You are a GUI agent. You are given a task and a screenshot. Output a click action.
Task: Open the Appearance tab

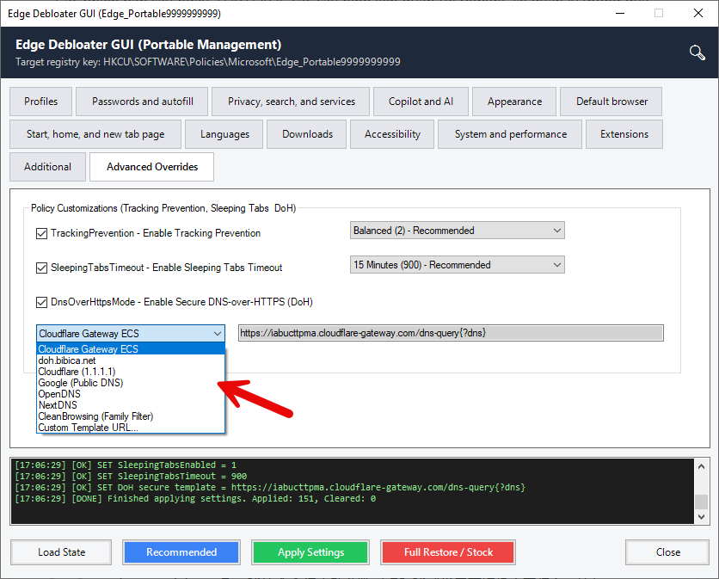click(514, 102)
